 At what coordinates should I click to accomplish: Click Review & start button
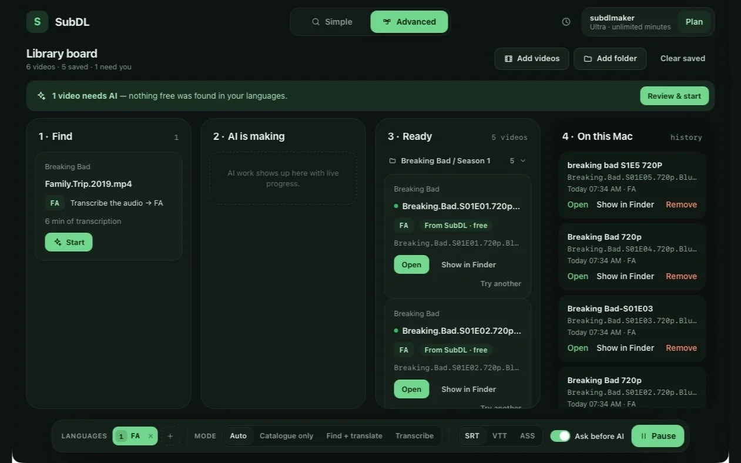(x=674, y=96)
